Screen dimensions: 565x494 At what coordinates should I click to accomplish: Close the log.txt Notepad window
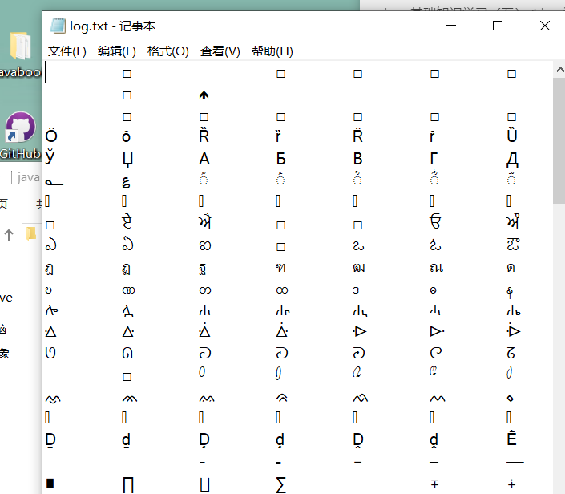(x=545, y=26)
